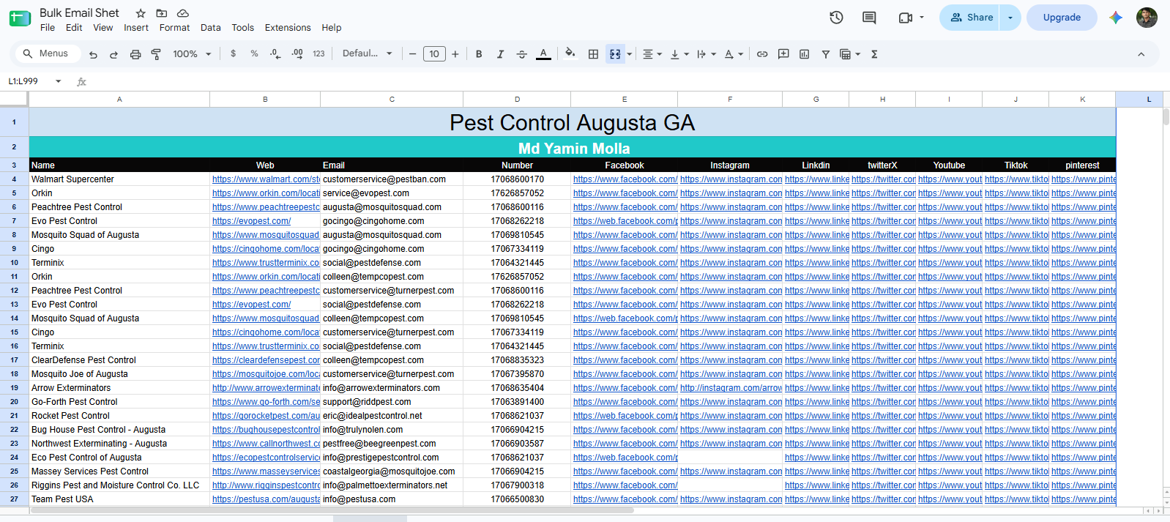Select row 10 header
The image size is (1170, 522).
14,263
